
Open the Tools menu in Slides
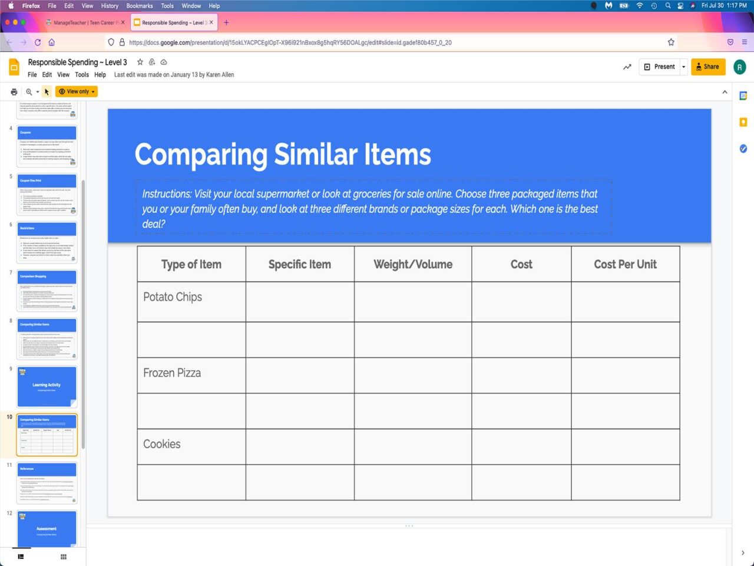coord(82,75)
